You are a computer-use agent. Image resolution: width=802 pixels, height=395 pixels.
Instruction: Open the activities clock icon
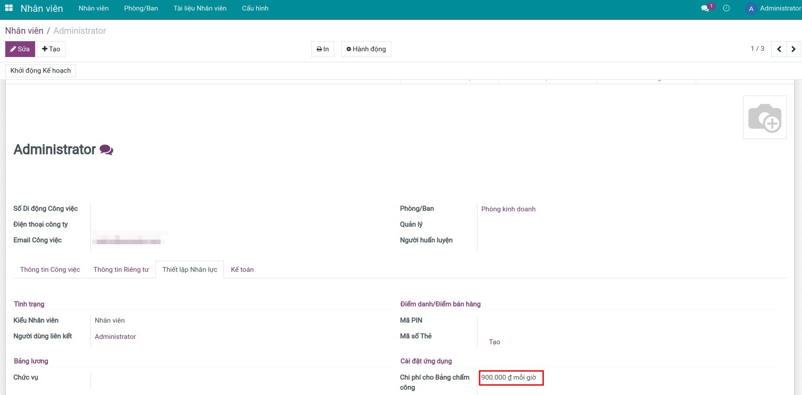coord(726,8)
